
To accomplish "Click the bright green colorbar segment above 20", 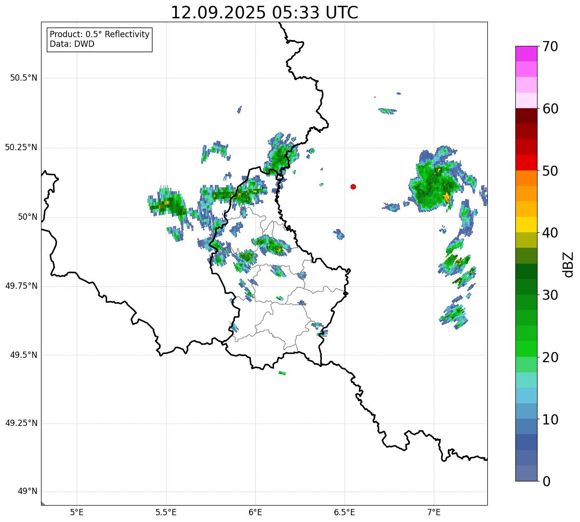I will pos(526,349).
